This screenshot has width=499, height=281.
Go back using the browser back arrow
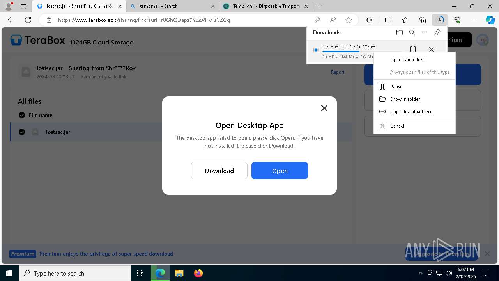tap(11, 20)
